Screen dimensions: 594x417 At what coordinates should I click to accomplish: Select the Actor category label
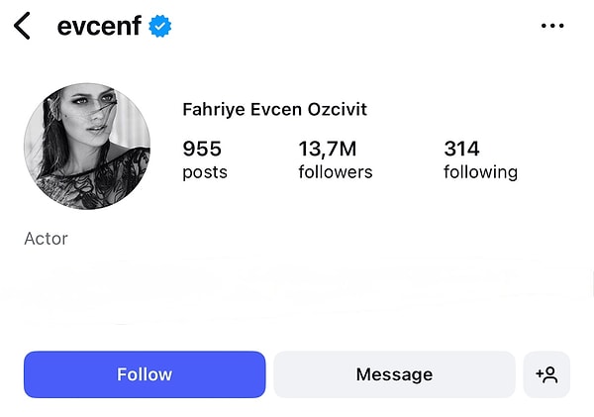(47, 239)
